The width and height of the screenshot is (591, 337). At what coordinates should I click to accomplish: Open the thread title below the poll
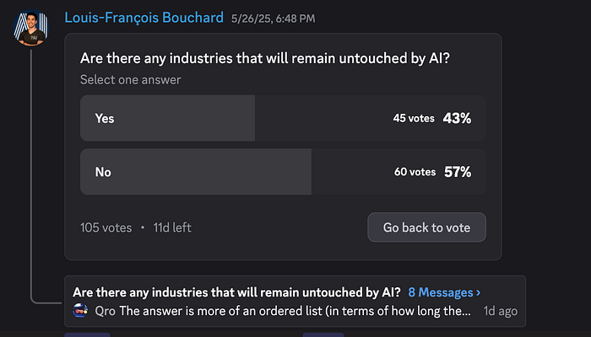(236, 292)
